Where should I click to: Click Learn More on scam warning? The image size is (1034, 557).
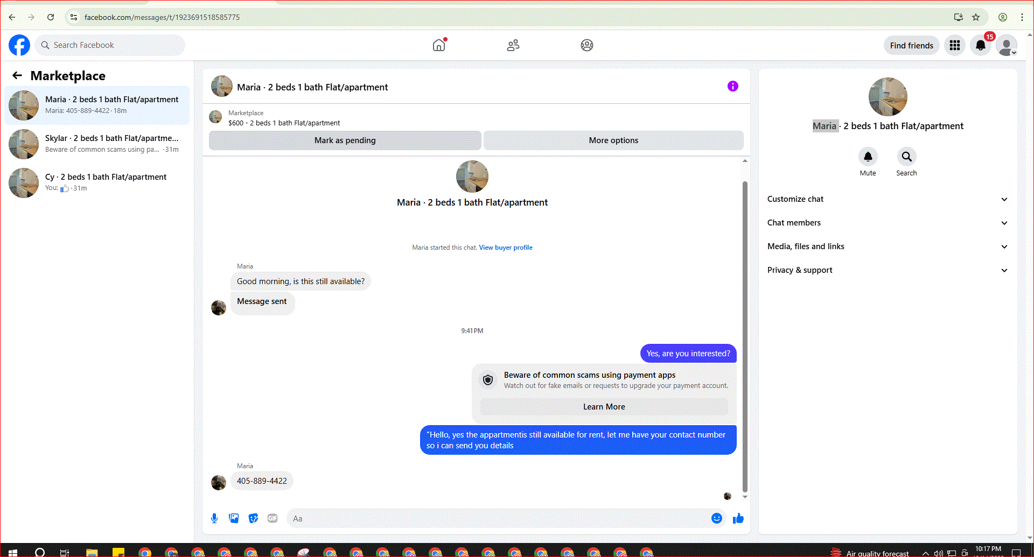tap(604, 407)
